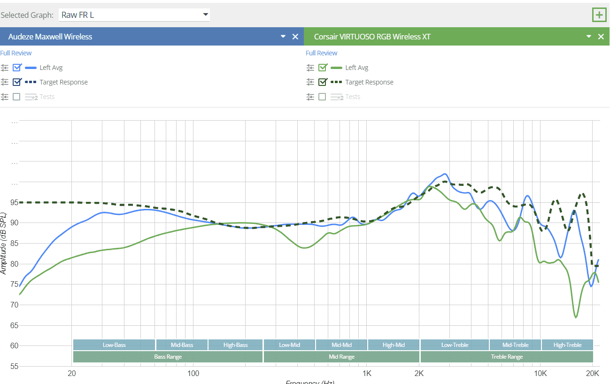Screen dimensions: 610x384
Task: Click the Treble Range band
Action: (507, 357)
